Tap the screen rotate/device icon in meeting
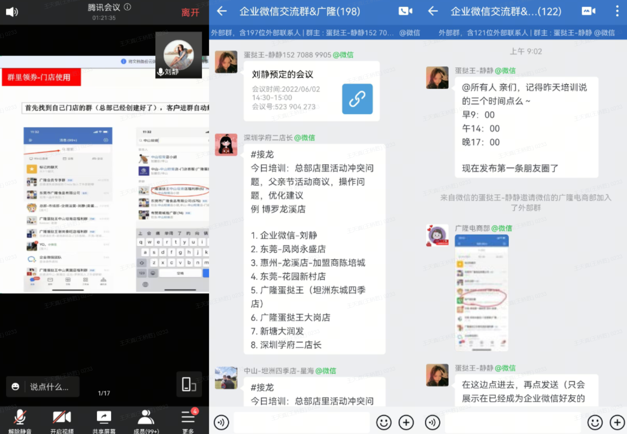Screen dimensions: 627x434 pyautogui.click(x=189, y=384)
